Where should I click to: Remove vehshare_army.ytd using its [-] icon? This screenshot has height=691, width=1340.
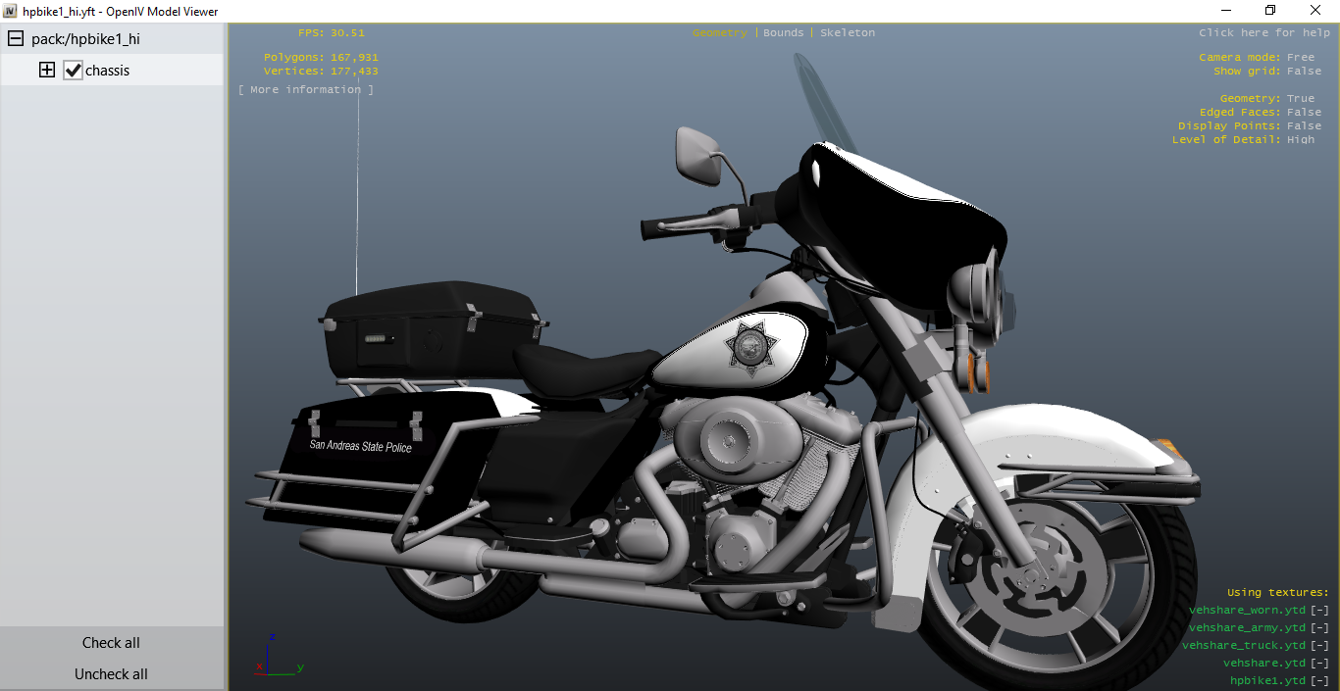point(1319,627)
